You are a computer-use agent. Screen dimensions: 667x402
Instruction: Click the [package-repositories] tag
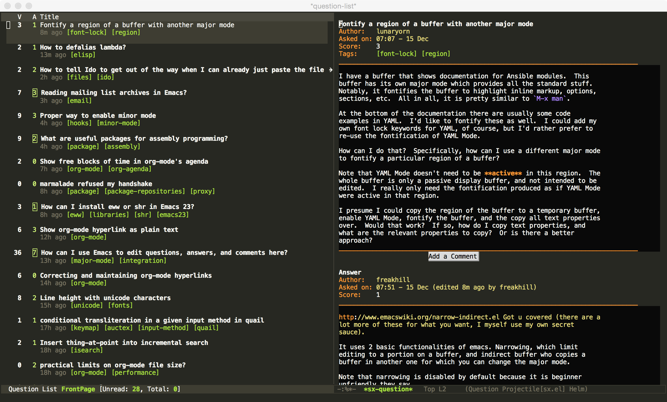[x=145, y=191]
